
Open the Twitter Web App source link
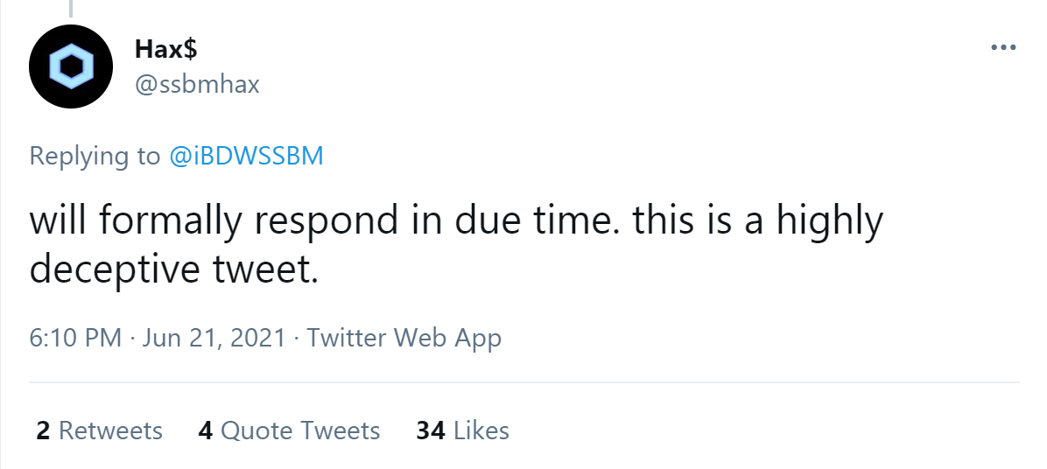point(404,338)
